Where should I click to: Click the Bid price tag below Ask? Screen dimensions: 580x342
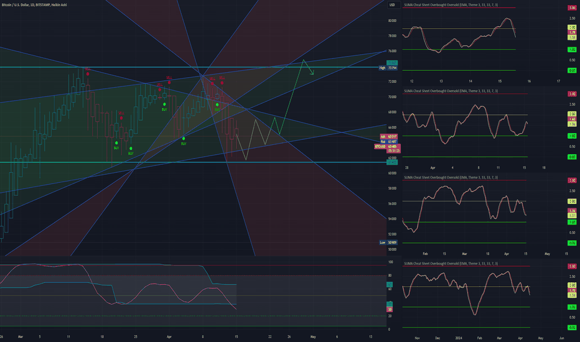[x=389, y=141]
